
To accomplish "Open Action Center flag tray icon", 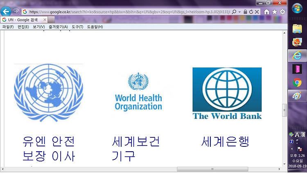I will [300, 149].
